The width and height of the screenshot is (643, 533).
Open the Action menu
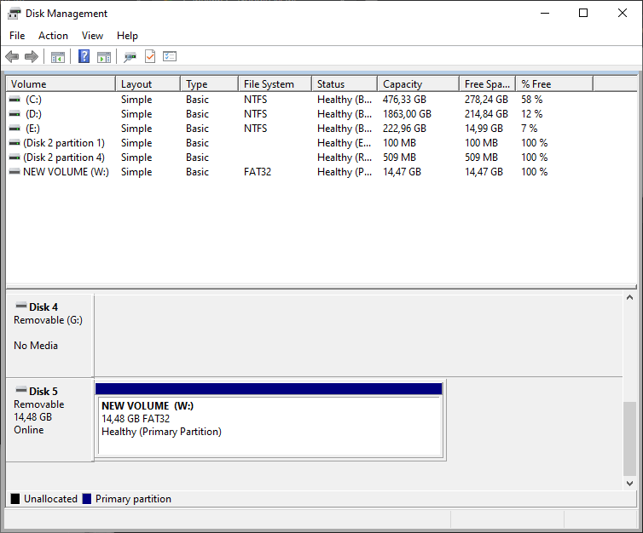pos(54,36)
